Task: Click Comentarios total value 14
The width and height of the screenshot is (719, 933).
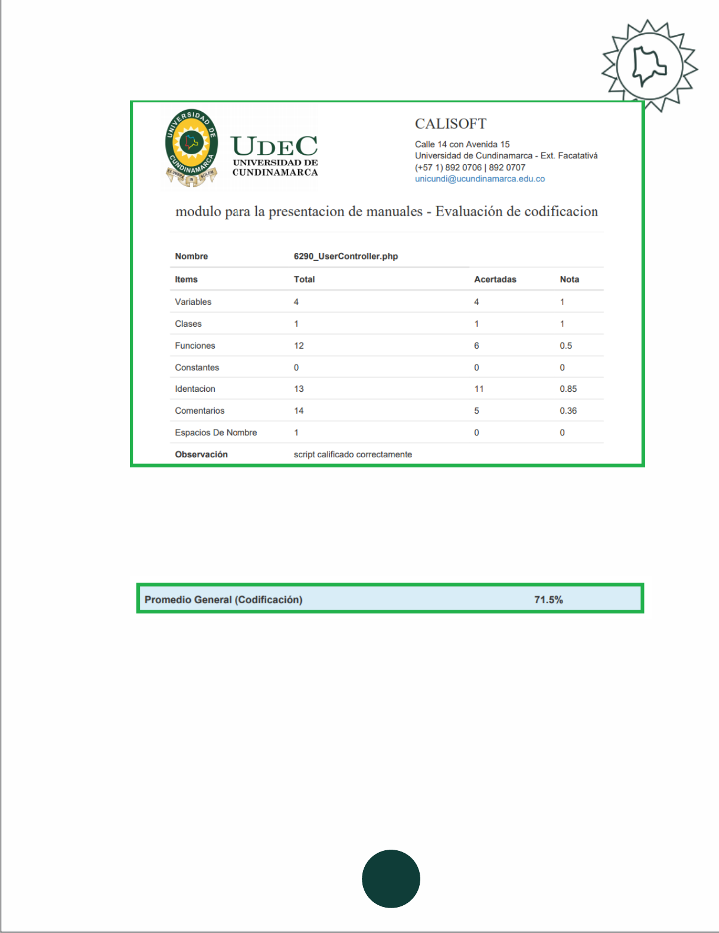Action: (x=299, y=411)
